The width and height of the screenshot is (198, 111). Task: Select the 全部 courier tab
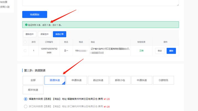click(x=33, y=80)
